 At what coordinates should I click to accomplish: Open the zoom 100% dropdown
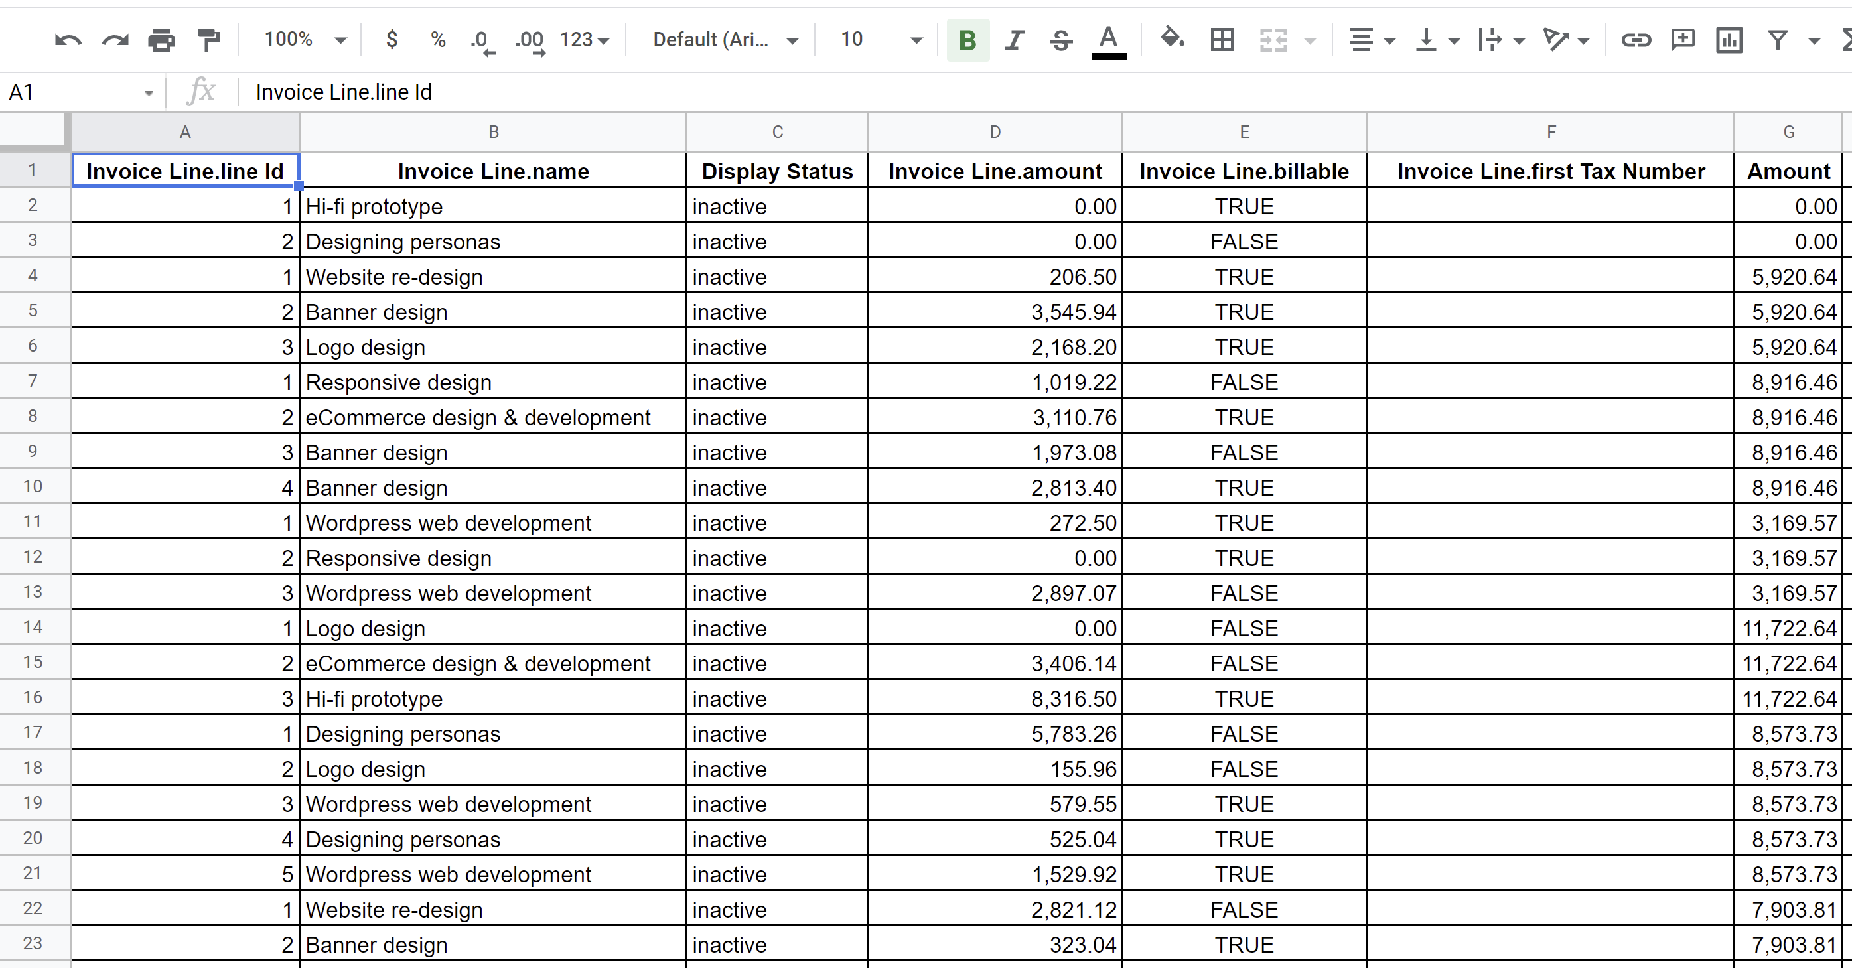tap(305, 40)
